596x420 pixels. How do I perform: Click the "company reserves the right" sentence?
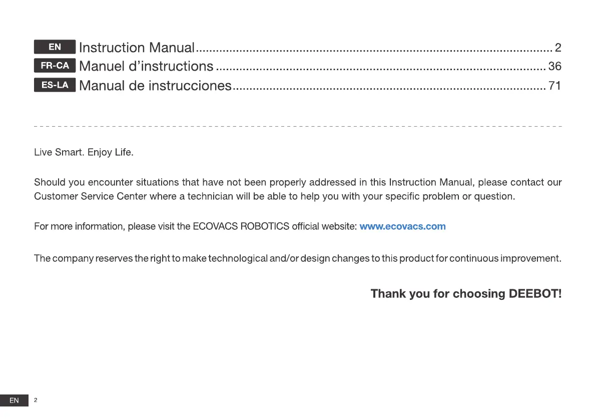click(x=298, y=259)
